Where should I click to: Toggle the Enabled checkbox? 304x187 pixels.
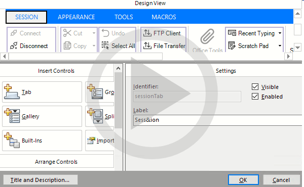pos(255,97)
